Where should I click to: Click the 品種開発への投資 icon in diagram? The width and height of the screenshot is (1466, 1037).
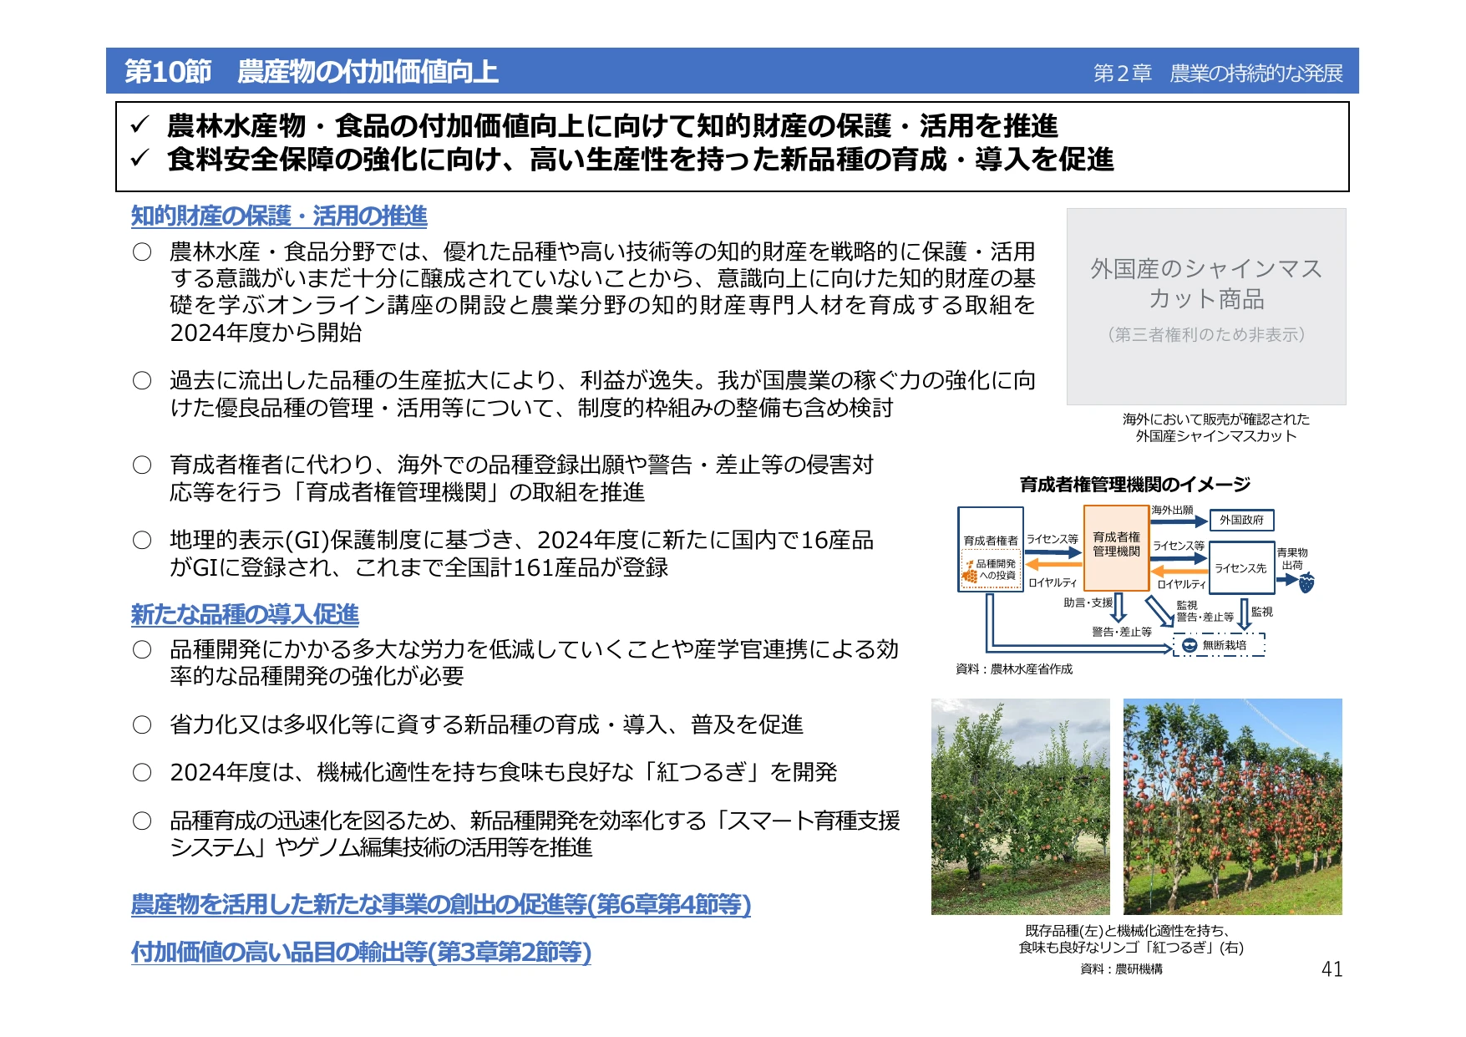click(970, 571)
